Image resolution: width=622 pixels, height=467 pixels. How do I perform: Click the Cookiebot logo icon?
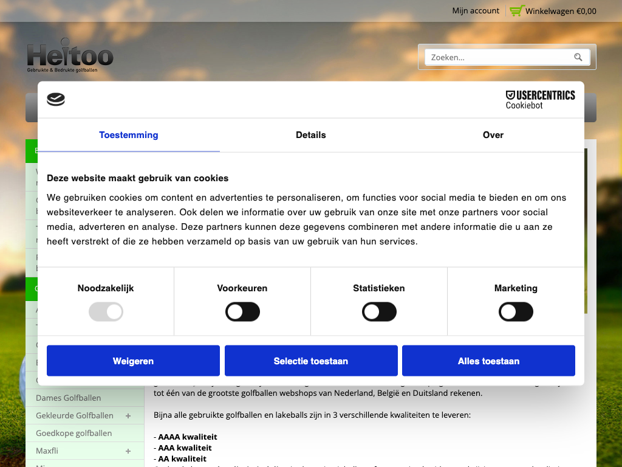tap(56, 100)
